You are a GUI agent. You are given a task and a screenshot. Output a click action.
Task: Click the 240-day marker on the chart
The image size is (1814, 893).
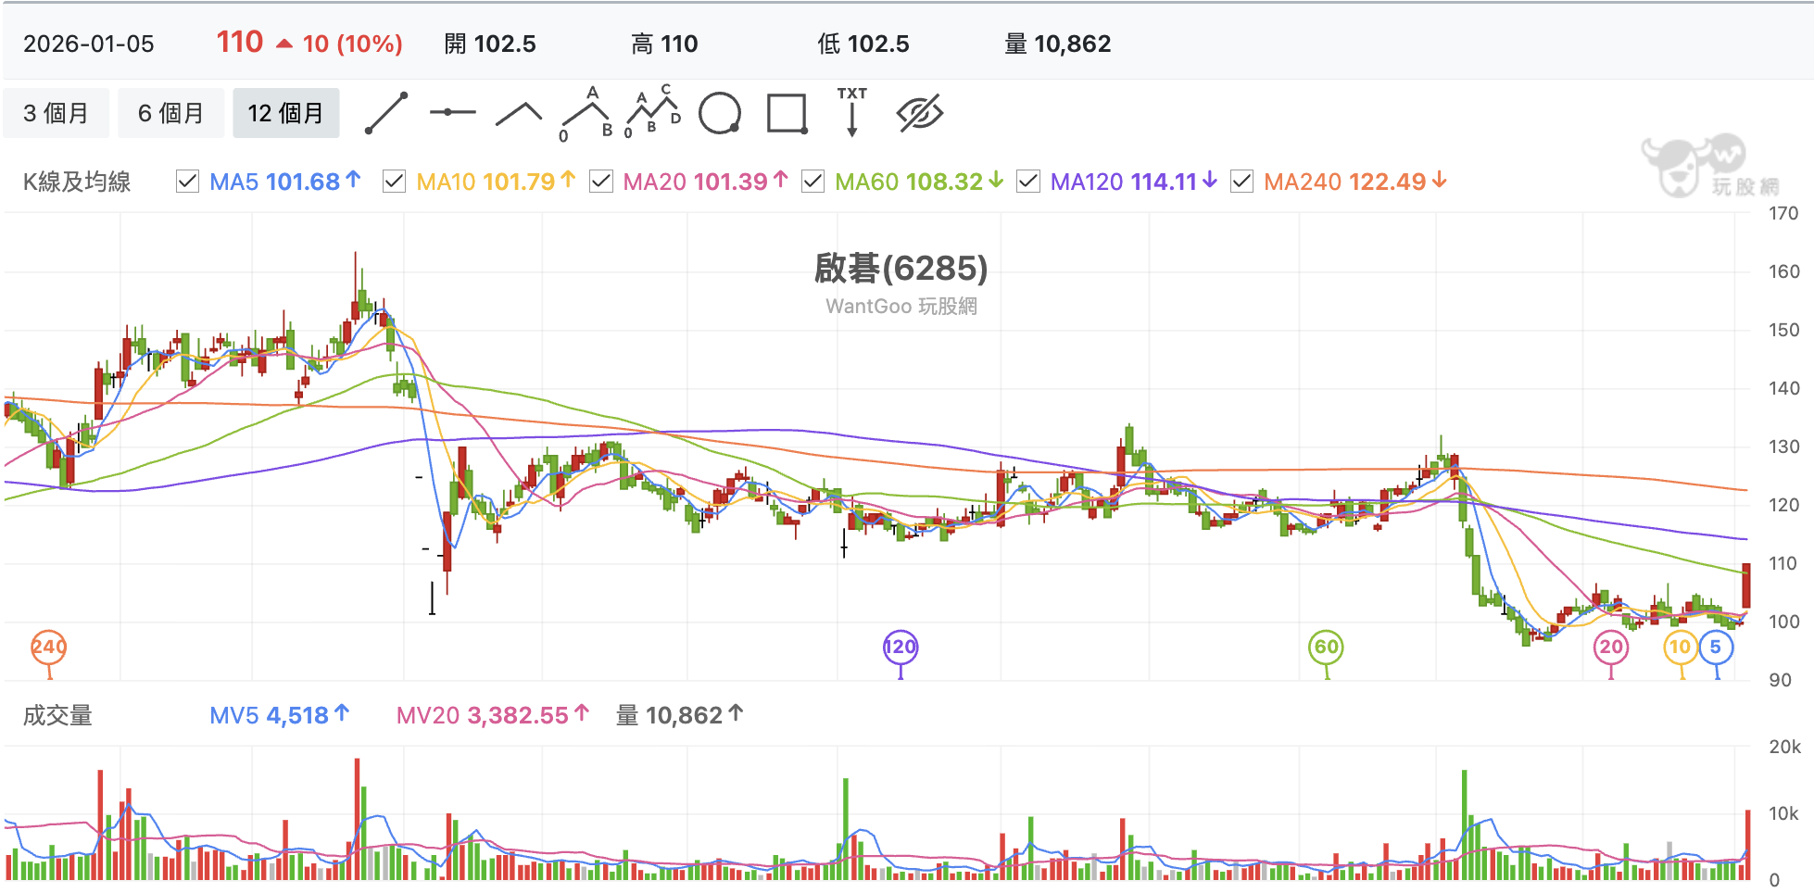coord(49,647)
